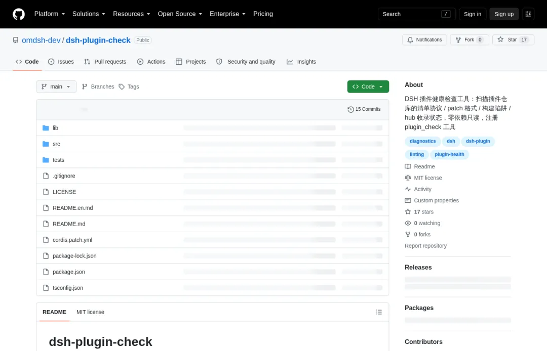Image resolution: width=547 pixels, height=351 pixels.
Task: Open the package.json file
Action: click(69, 272)
